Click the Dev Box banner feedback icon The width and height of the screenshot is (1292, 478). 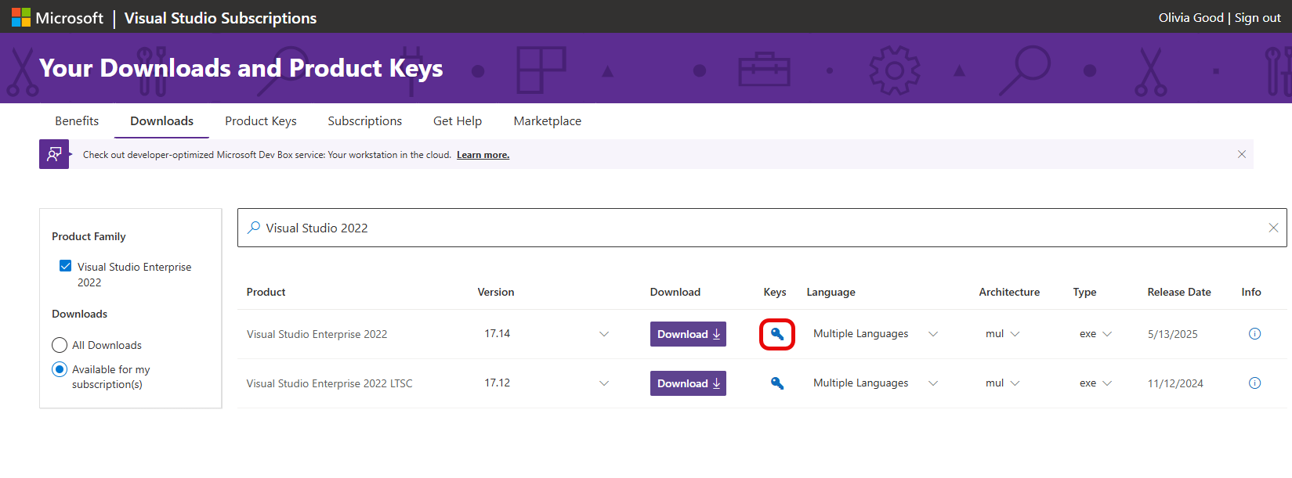tap(54, 154)
